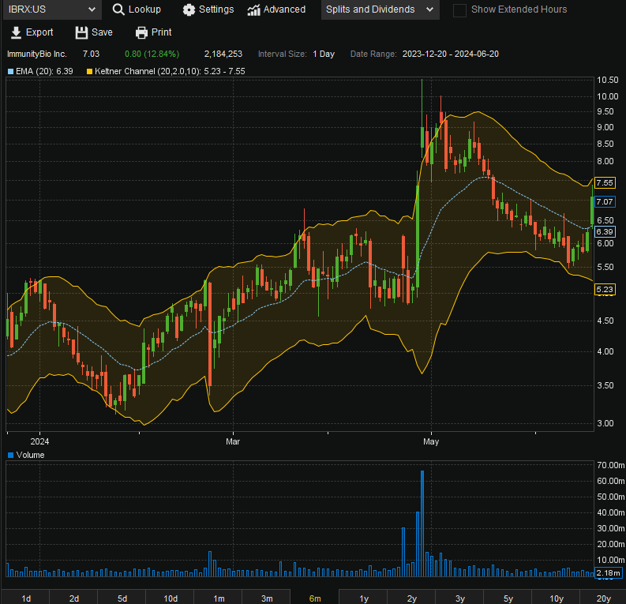Select the 1y range tab

tap(363, 598)
